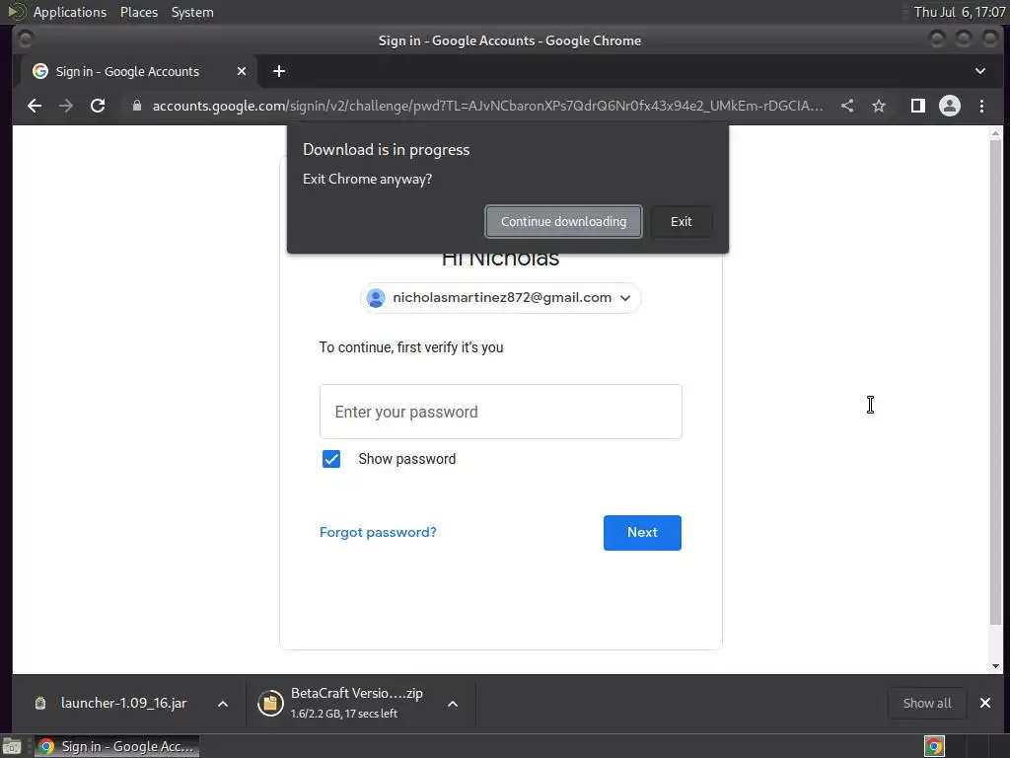Image resolution: width=1010 pixels, height=758 pixels.
Task: Reload the current page
Action: [98, 106]
